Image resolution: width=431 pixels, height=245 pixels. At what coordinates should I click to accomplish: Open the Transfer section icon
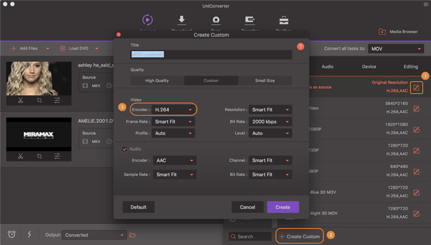(x=249, y=20)
